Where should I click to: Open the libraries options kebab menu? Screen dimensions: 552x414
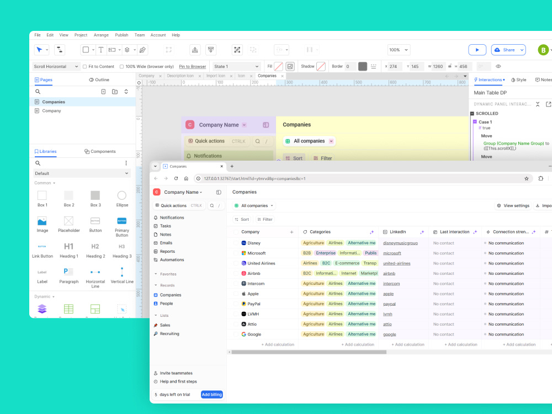[126, 163]
